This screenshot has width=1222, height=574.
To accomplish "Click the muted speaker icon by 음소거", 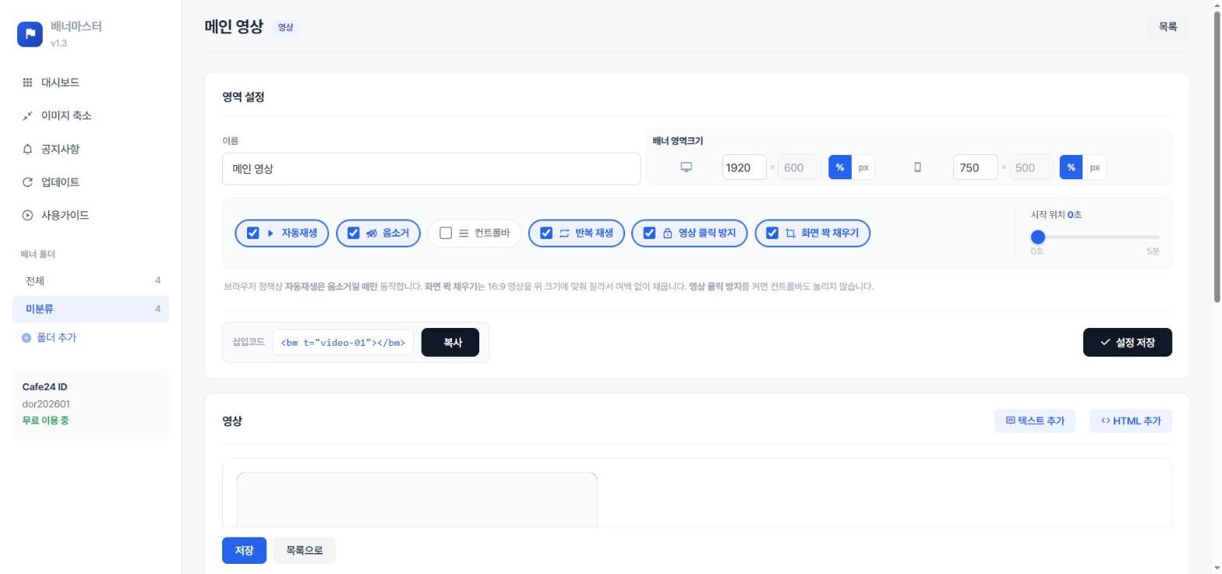I will point(372,233).
